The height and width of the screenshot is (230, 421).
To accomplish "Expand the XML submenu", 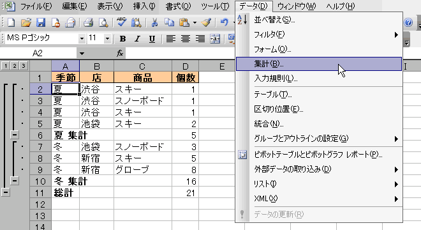I will click(x=319, y=199).
